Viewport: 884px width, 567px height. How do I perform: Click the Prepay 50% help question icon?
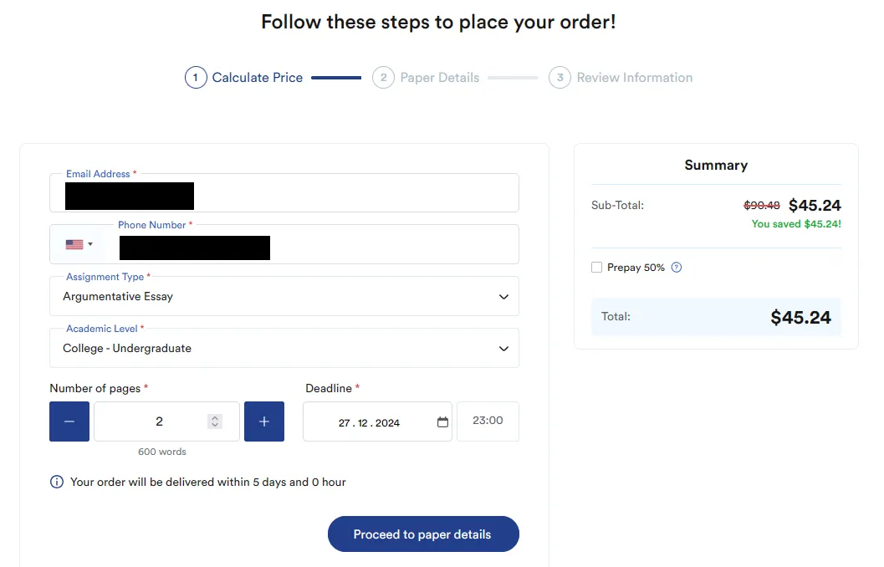tap(677, 267)
